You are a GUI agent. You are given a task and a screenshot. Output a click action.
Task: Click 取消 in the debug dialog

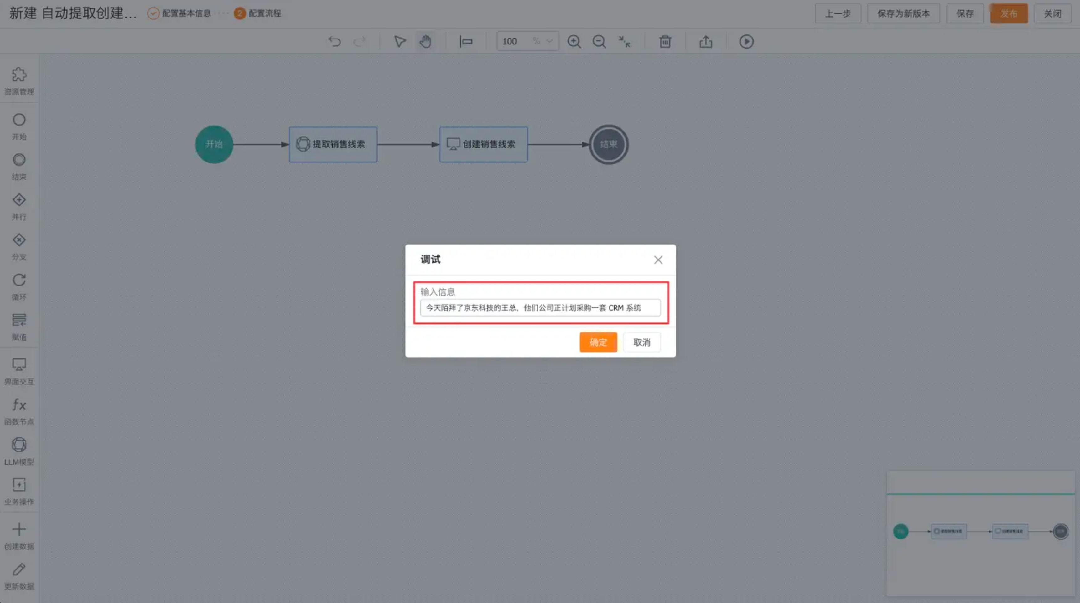[x=641, y=342]
